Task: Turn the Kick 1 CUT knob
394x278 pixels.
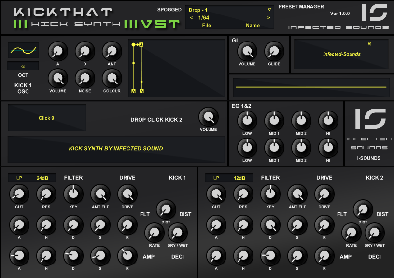Action: (19, 194)
